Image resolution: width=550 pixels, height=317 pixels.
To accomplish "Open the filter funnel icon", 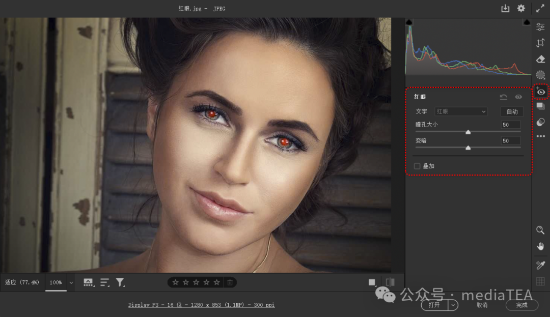I will pos(120,282).
